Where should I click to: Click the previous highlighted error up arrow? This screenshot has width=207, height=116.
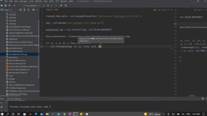168,10
